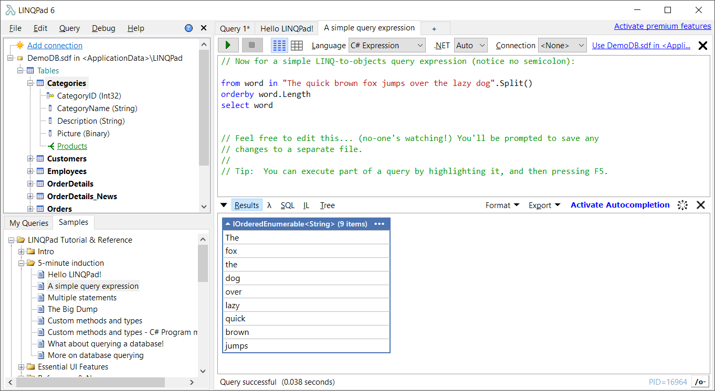The width and height of the screenshot is (715, 391).
Task: Close the results panel X icon
Action: click(x=701, y=205)
